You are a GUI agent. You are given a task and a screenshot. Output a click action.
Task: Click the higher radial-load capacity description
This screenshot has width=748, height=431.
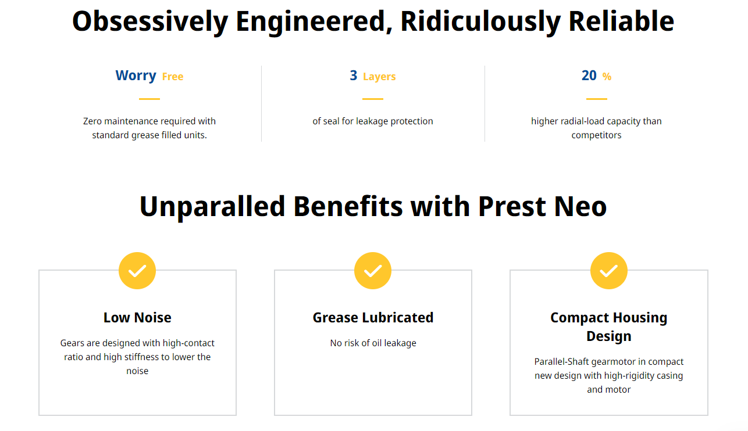pos(596,128)
